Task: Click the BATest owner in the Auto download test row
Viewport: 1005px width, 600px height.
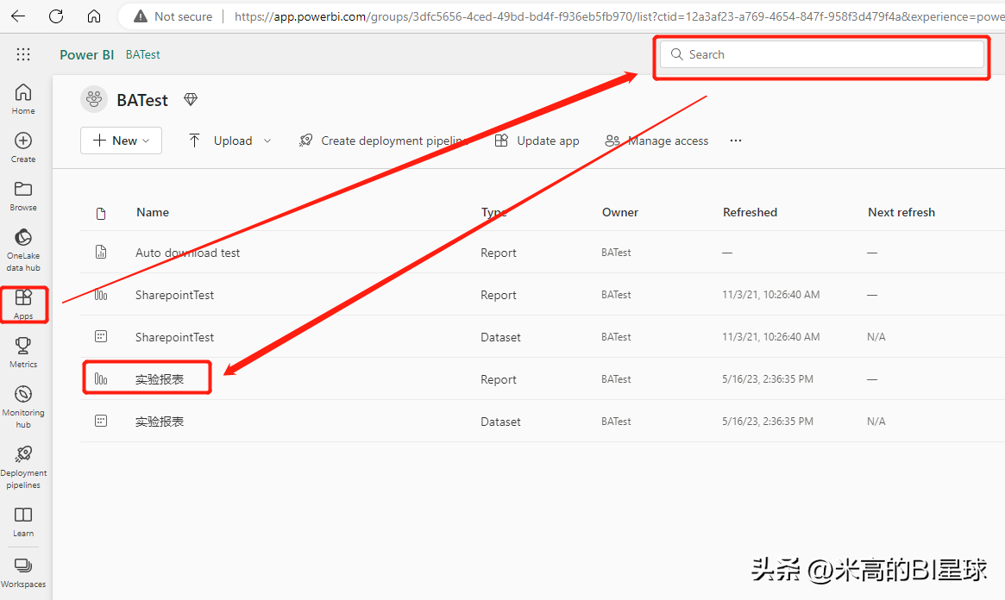Action: (616, 253)
